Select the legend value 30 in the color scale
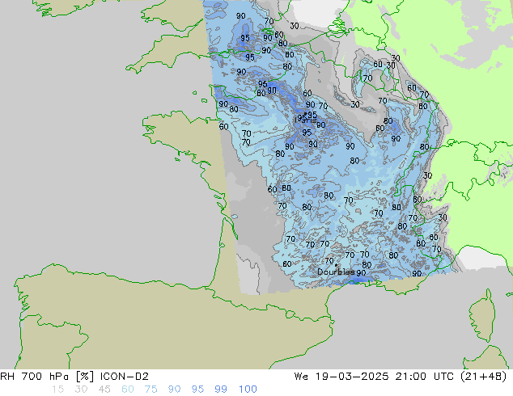513x396 pixels. [x=80, y=390]
